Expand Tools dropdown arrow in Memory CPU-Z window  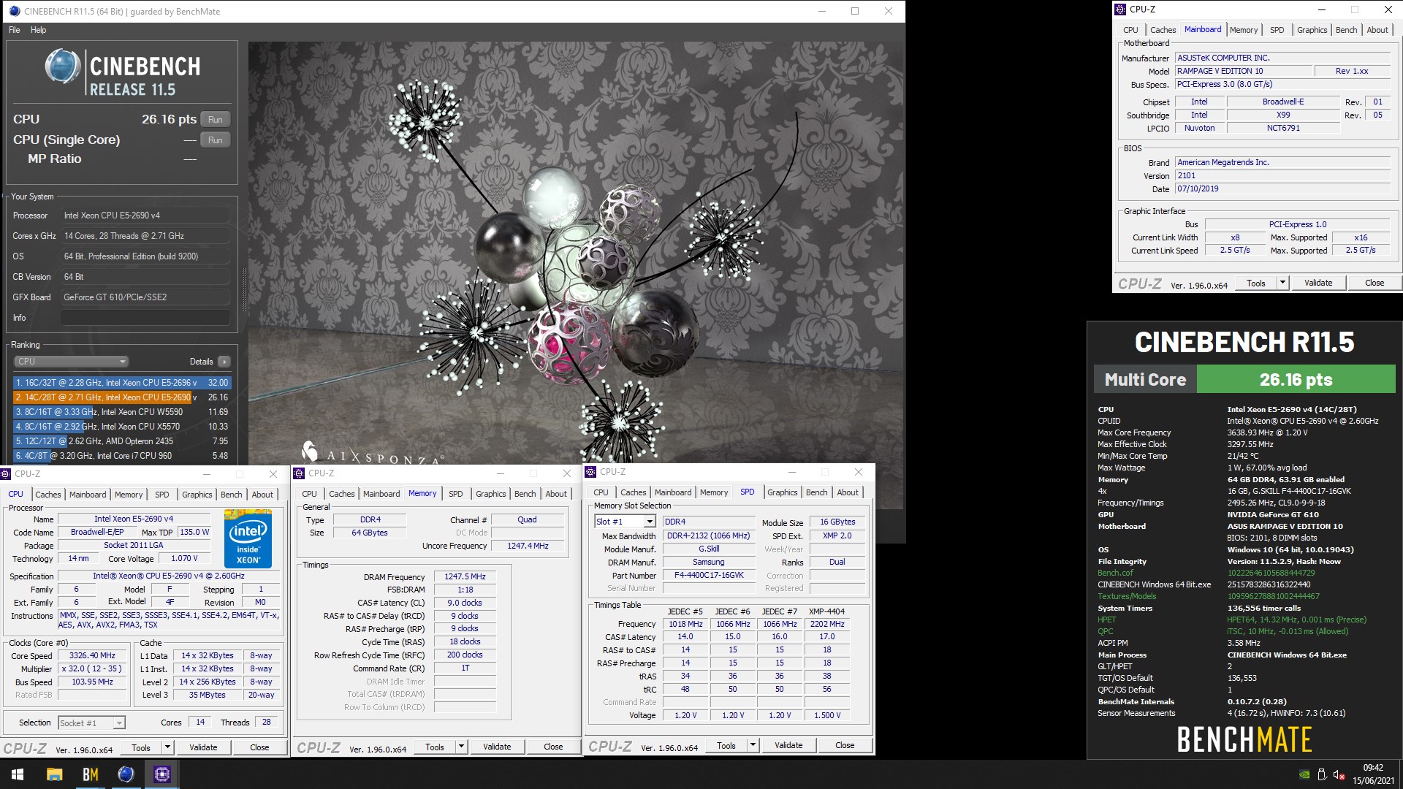461,747
